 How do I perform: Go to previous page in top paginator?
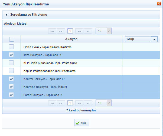click(x=61, y=31)
